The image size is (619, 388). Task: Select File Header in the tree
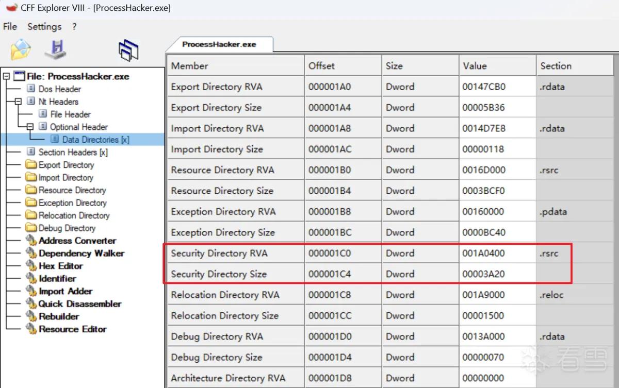point(71,114)
